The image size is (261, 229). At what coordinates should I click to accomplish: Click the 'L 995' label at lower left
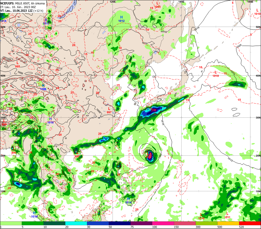pyautogui.click(x=14, y=151)
